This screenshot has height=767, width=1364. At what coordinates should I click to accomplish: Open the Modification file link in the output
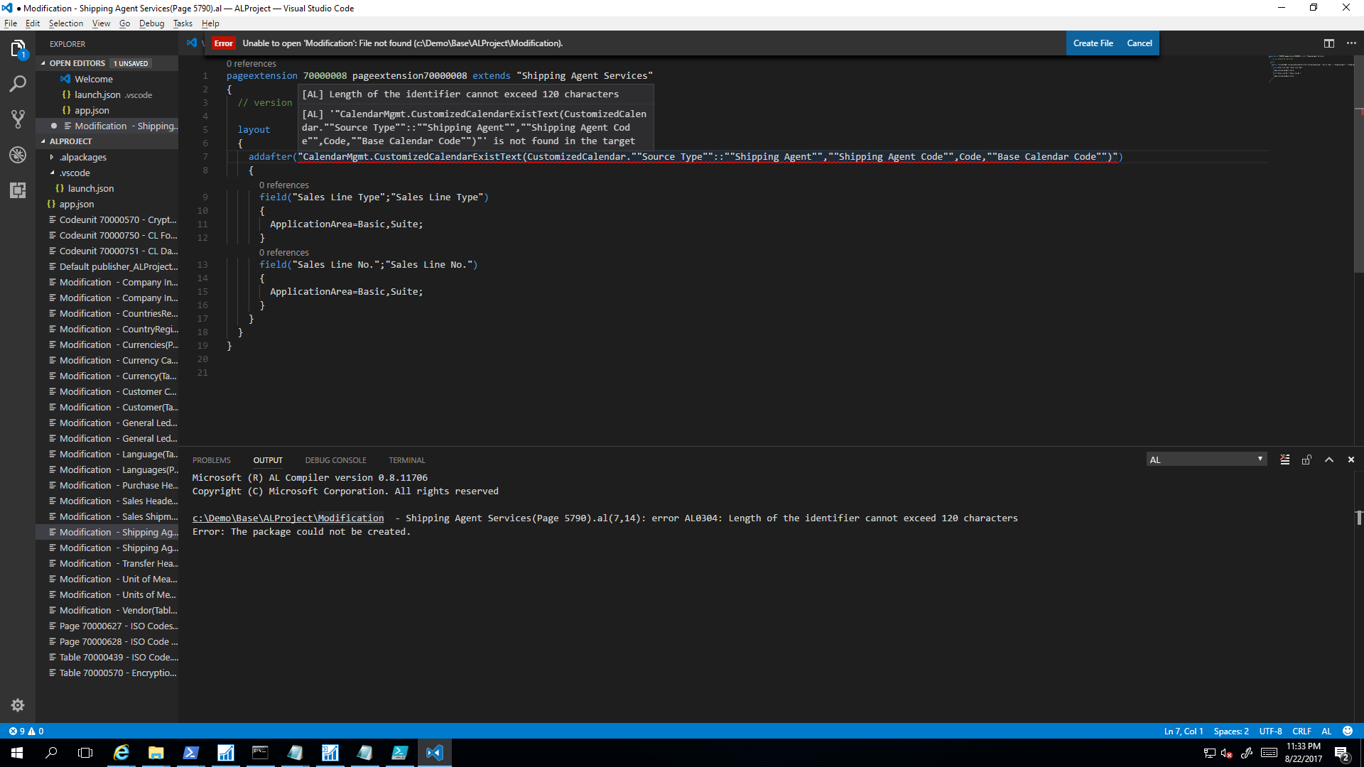pyautogui.click(x=287, y=518)
